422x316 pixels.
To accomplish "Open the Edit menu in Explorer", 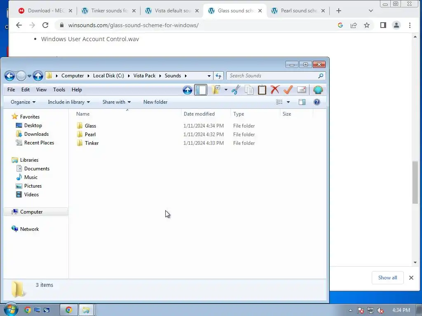I will [26, 90].
